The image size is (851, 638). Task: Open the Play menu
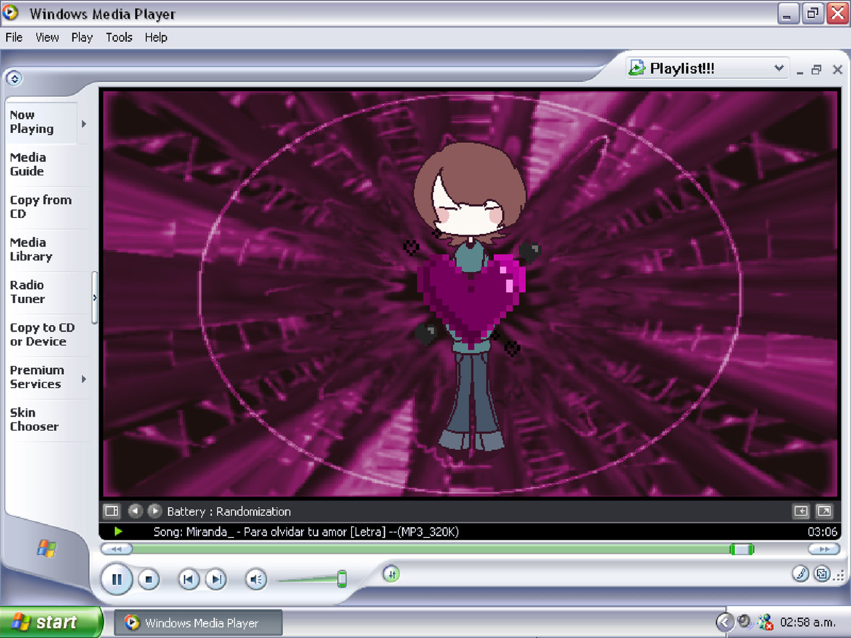(82, 37)
